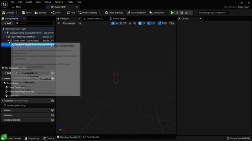Toggle surface snapping icon
This screenshot has width=252, height=141.
135,23
